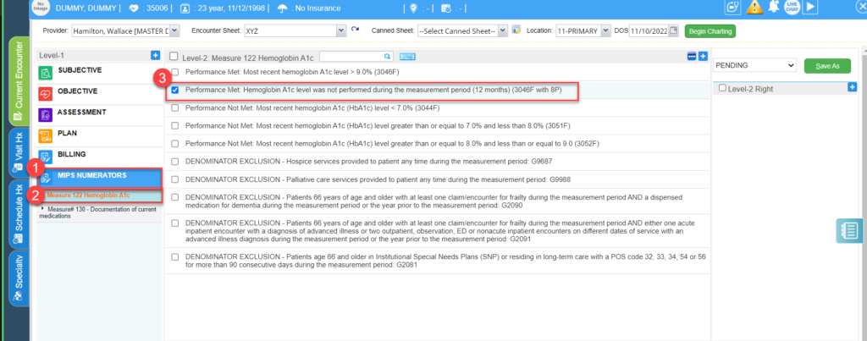Click the play arrow icon in the header
This screenshot has height=341, width=867.
tap(810, 7)
